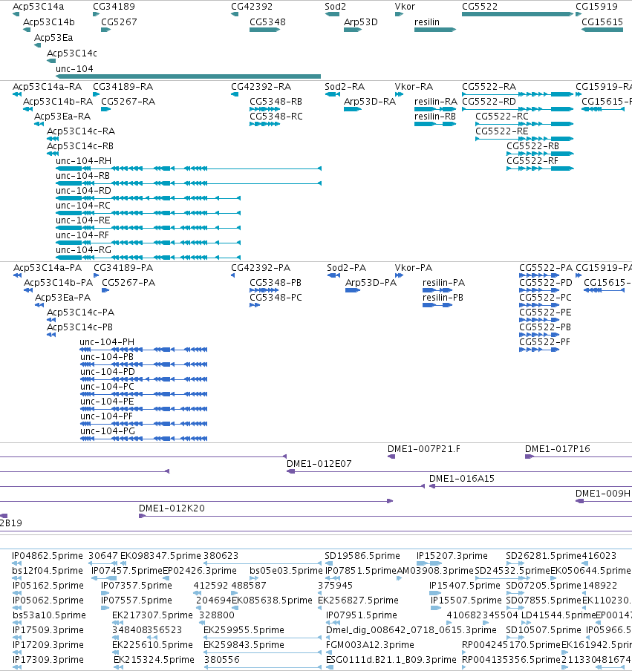
Task: Select the unc-104 gene bar
Action: (188, 76)
